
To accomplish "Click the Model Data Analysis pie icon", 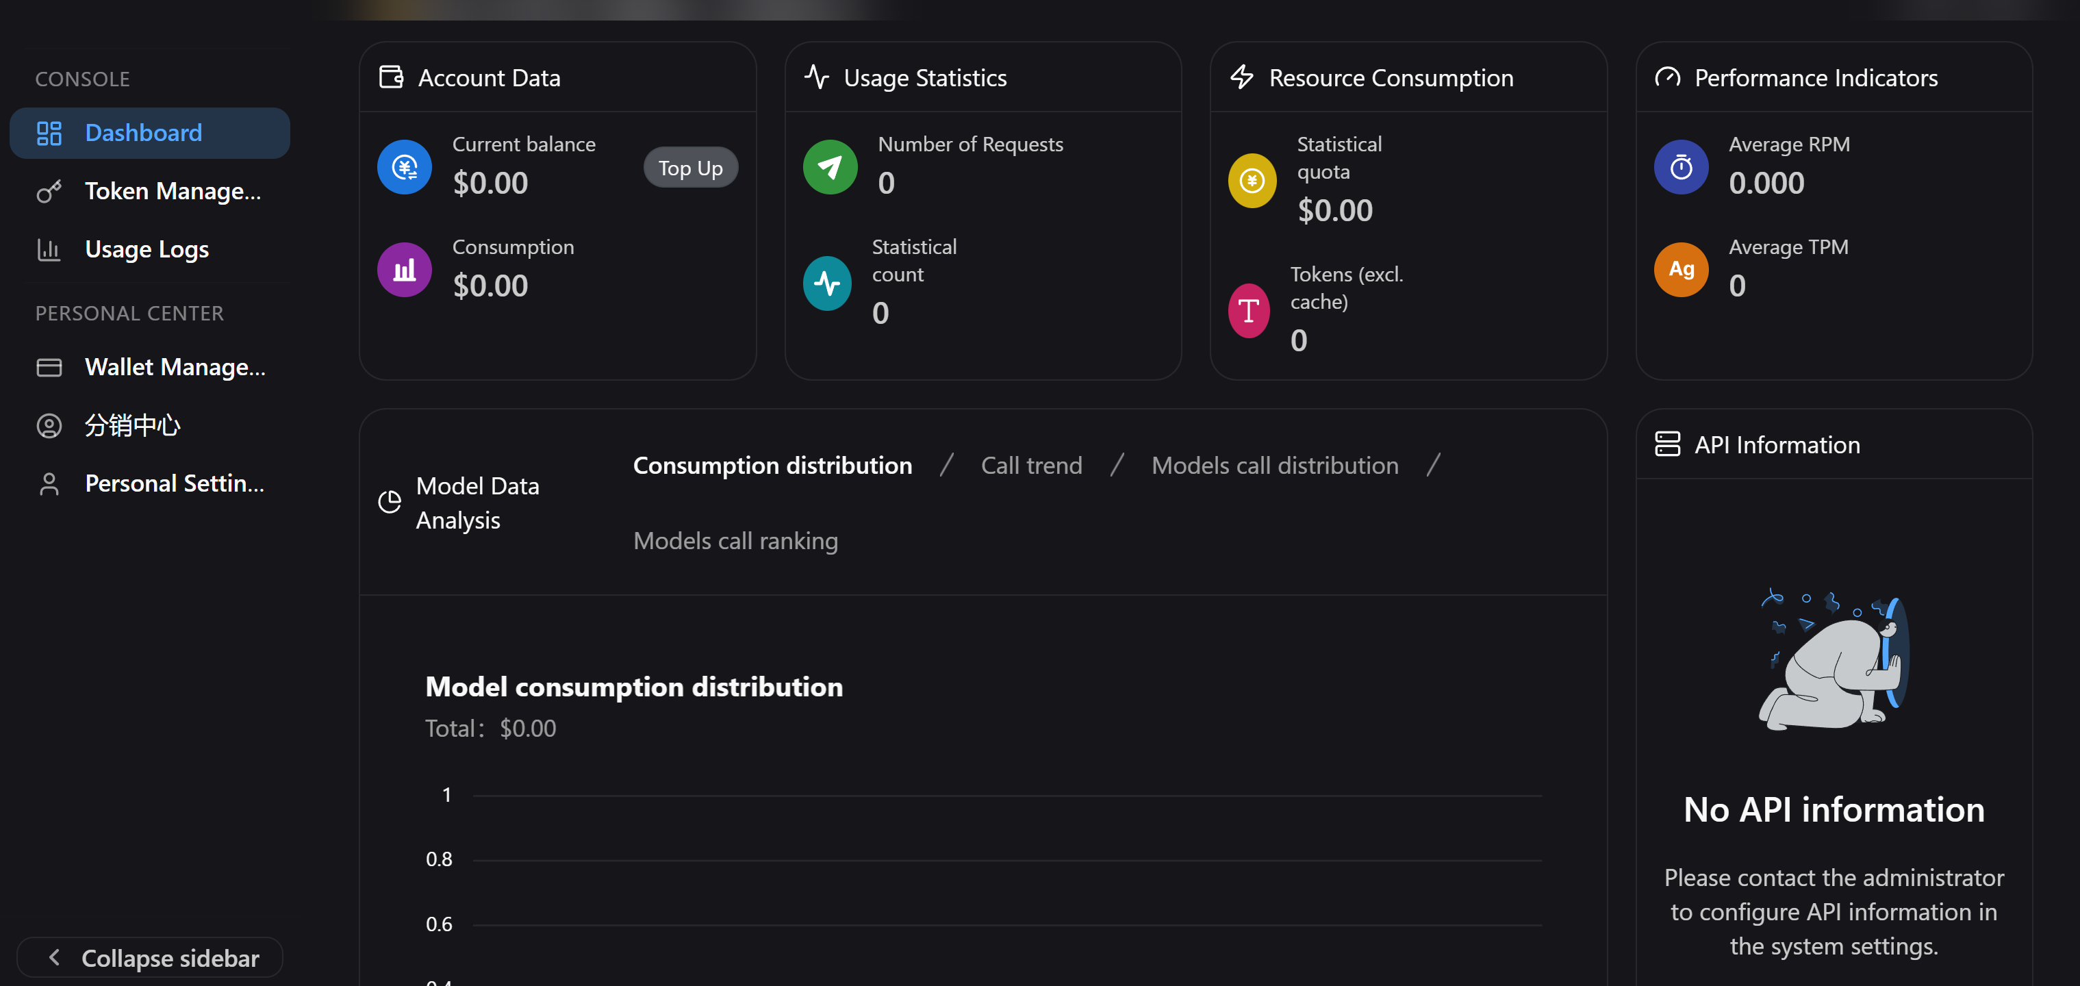I will [x=390, y=503].
